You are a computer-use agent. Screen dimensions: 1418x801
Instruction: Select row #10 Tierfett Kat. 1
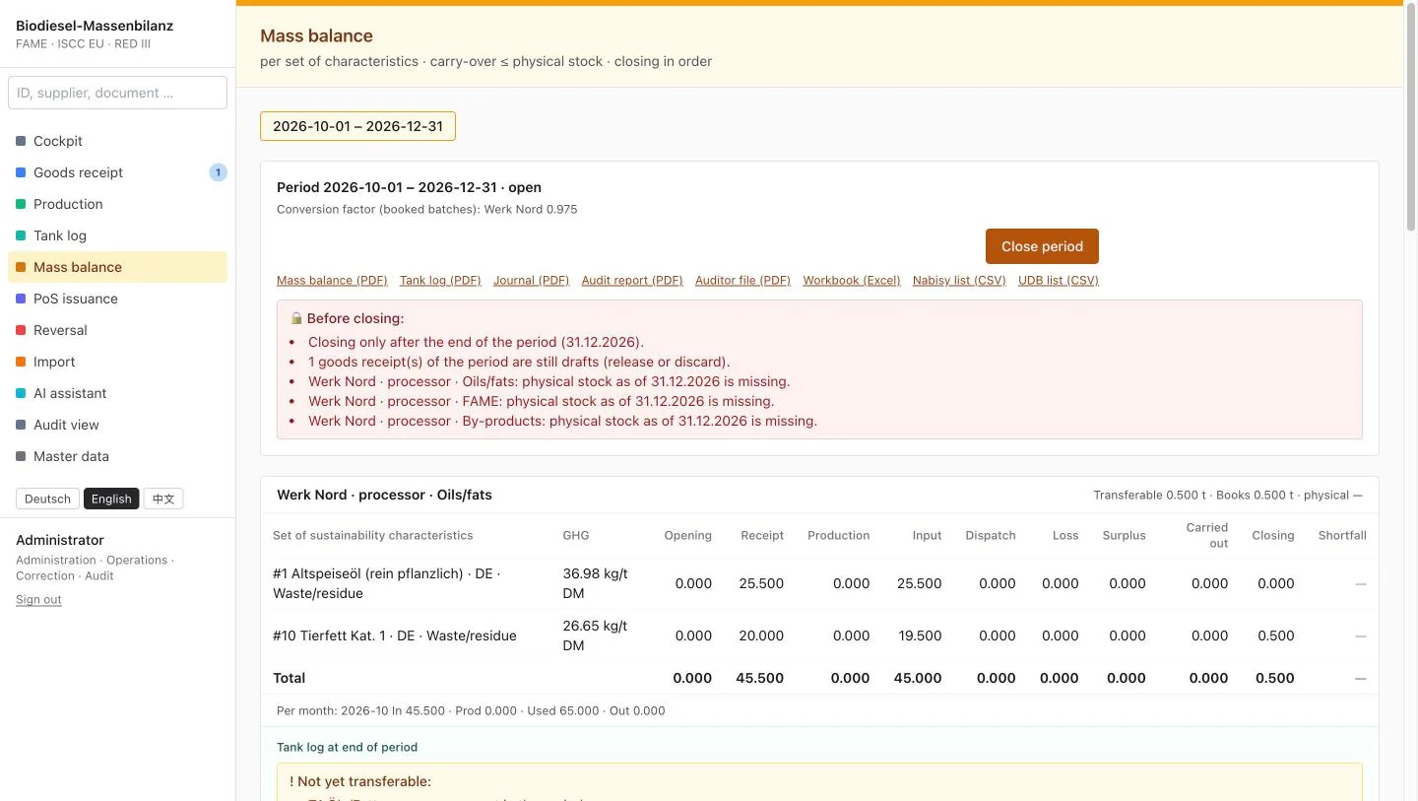coord(819,635)
